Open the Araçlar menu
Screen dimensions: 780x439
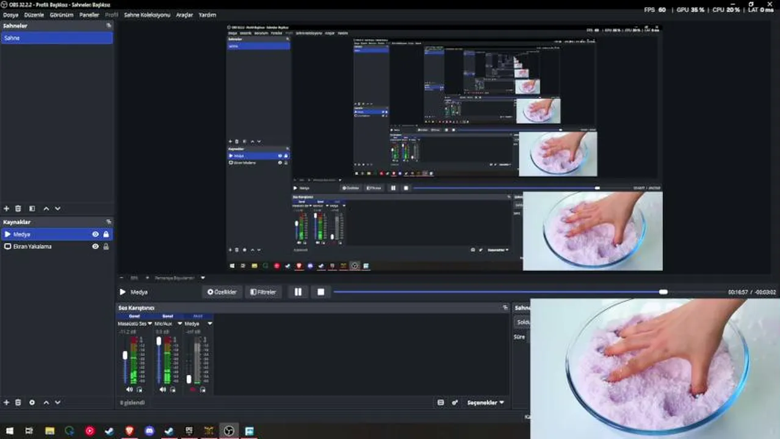pyautogui.click(x=184, y=15)
